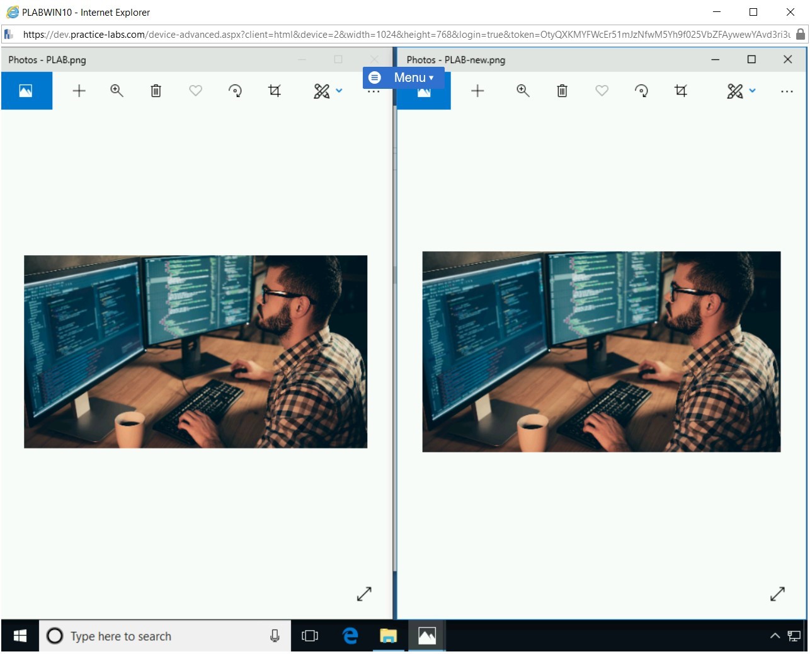Delete PLAB-new.png with the trash icon

(562, 91)
